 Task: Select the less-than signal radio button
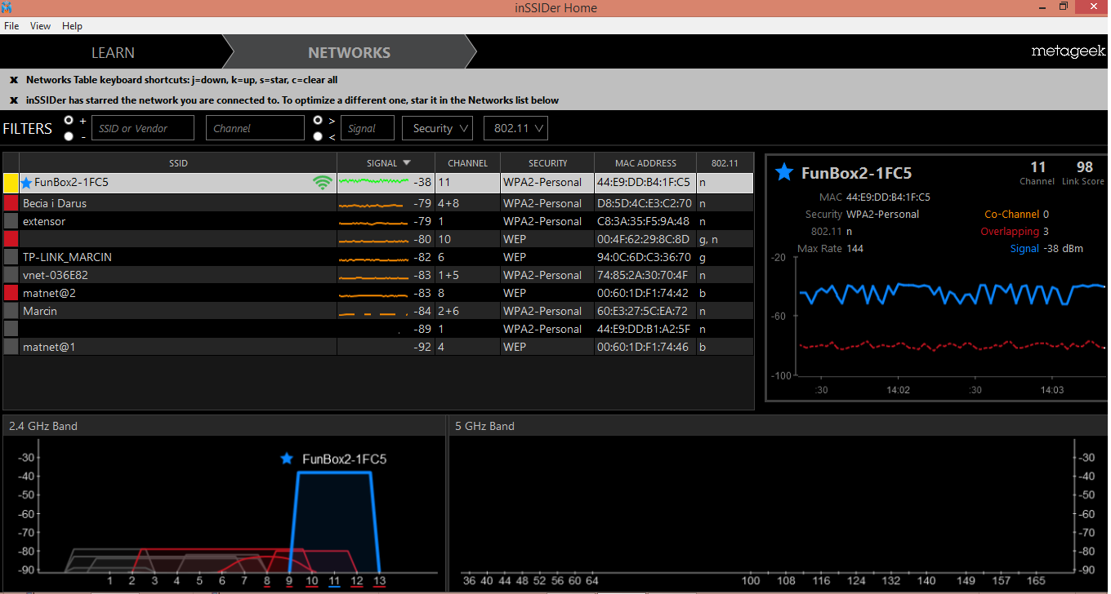point(318,136)
